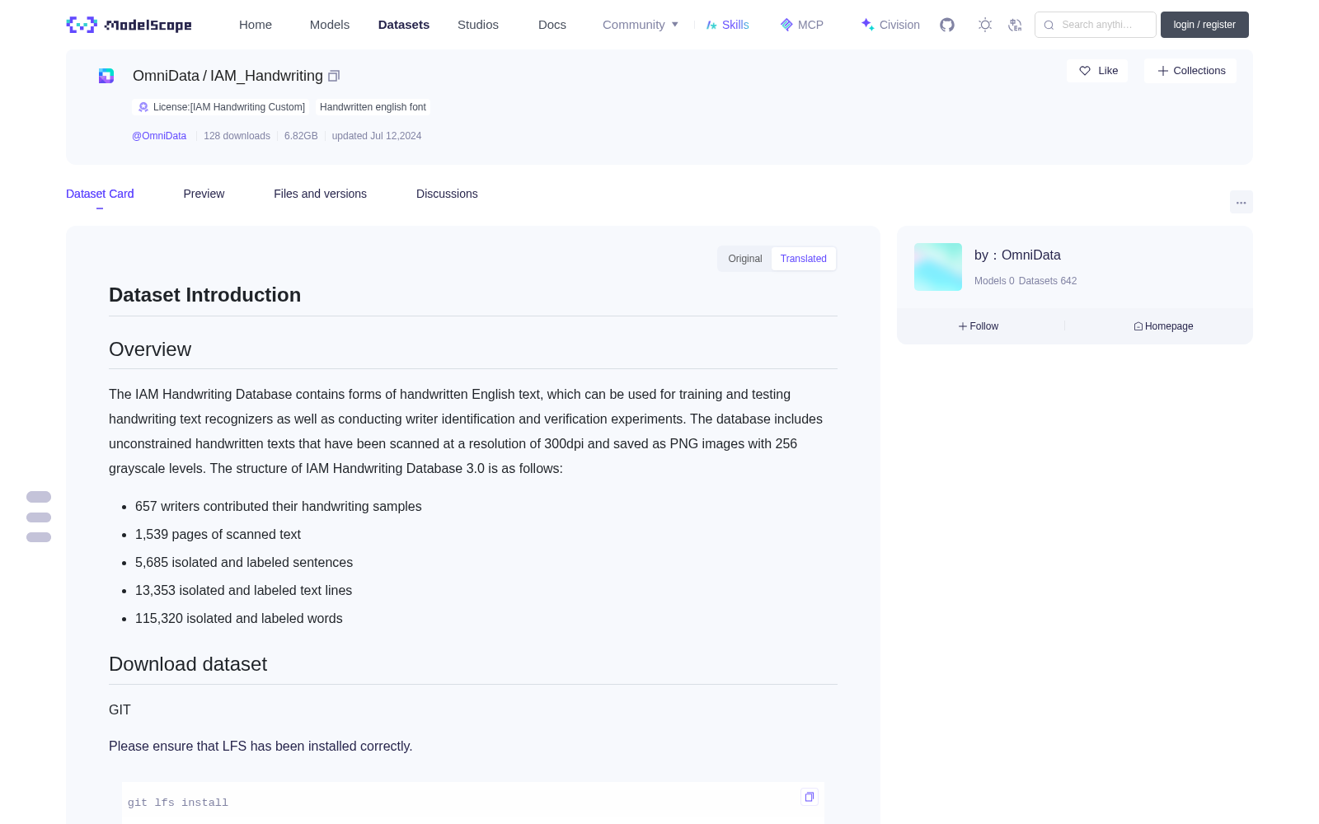
Task: Open the floating sidebar outline menu
Action: [x=39, y=517]
